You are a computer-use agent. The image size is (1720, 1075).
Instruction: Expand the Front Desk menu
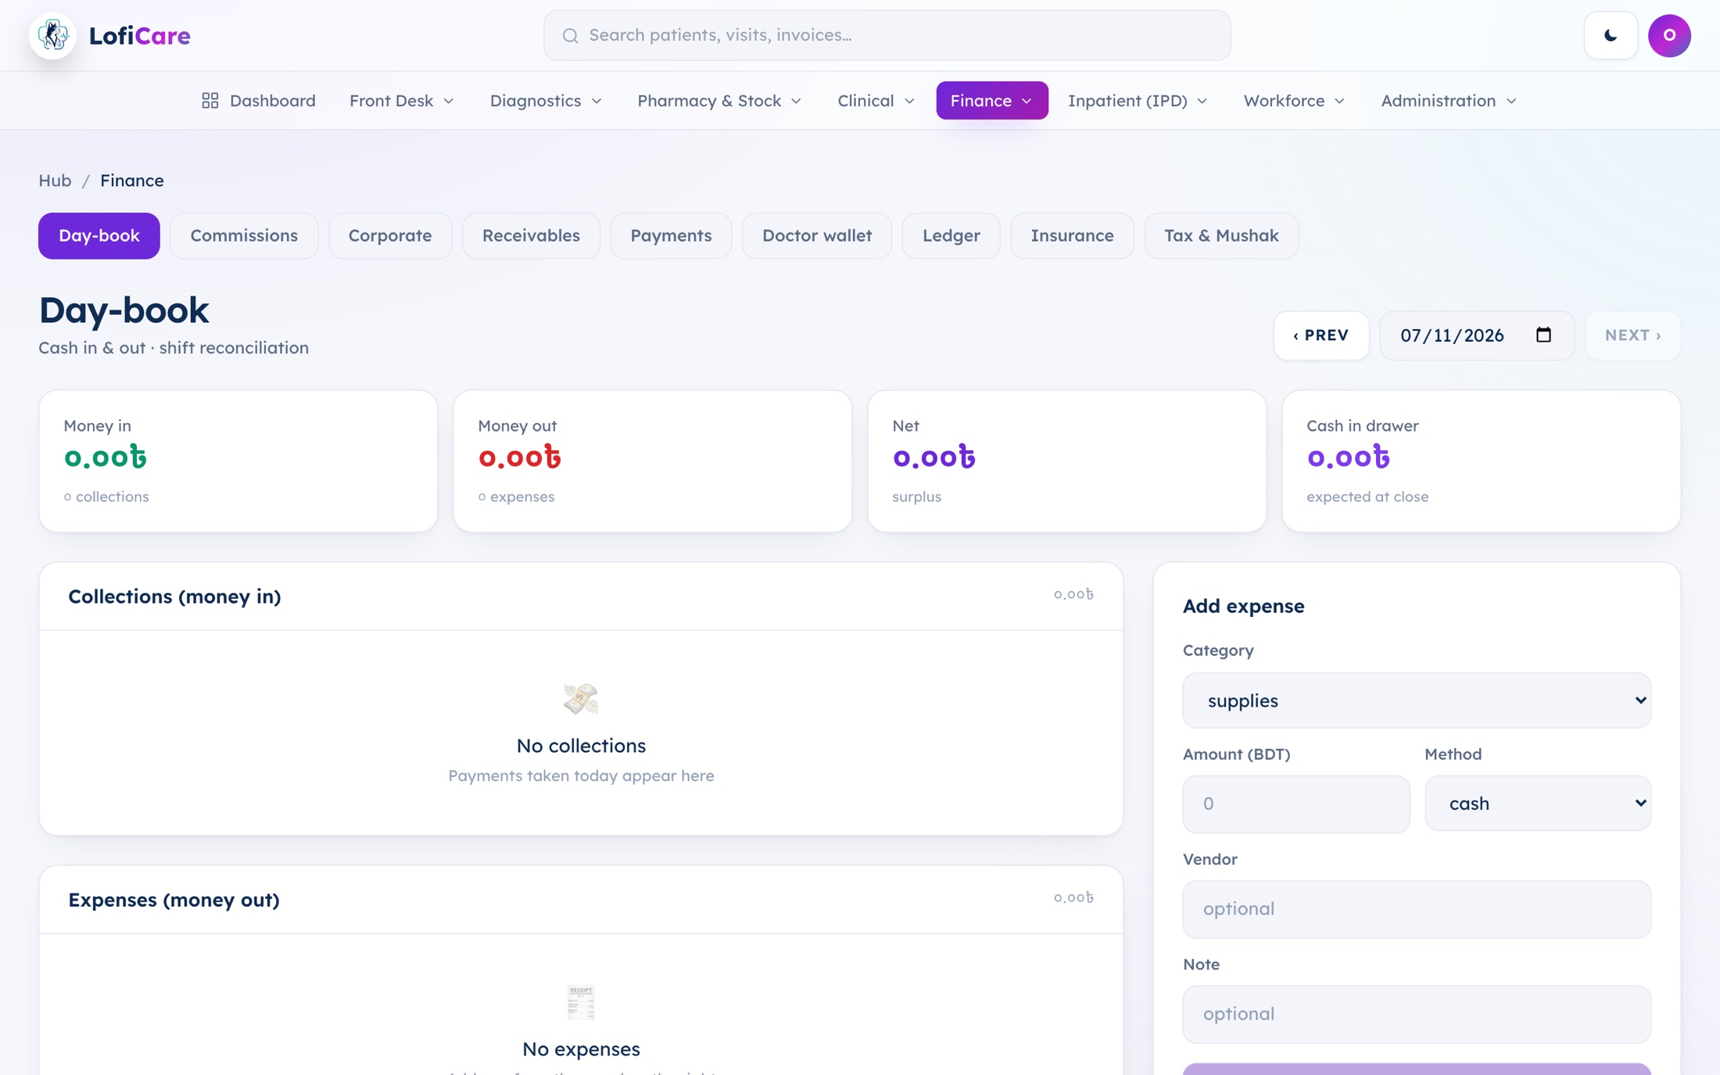401,101
